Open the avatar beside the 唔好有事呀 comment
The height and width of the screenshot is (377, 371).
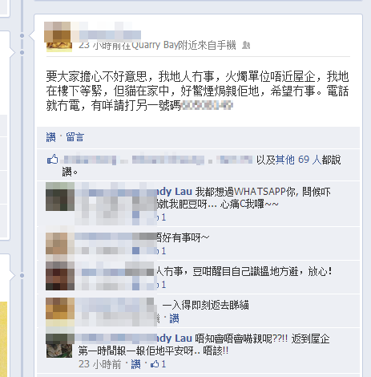(x=60, y=243)
